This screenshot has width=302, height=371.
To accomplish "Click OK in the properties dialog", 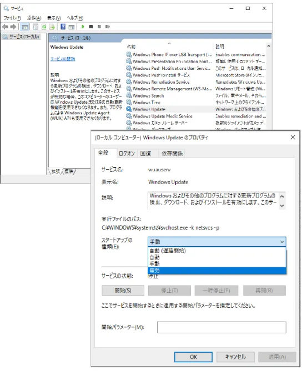I will coord(193,357).
